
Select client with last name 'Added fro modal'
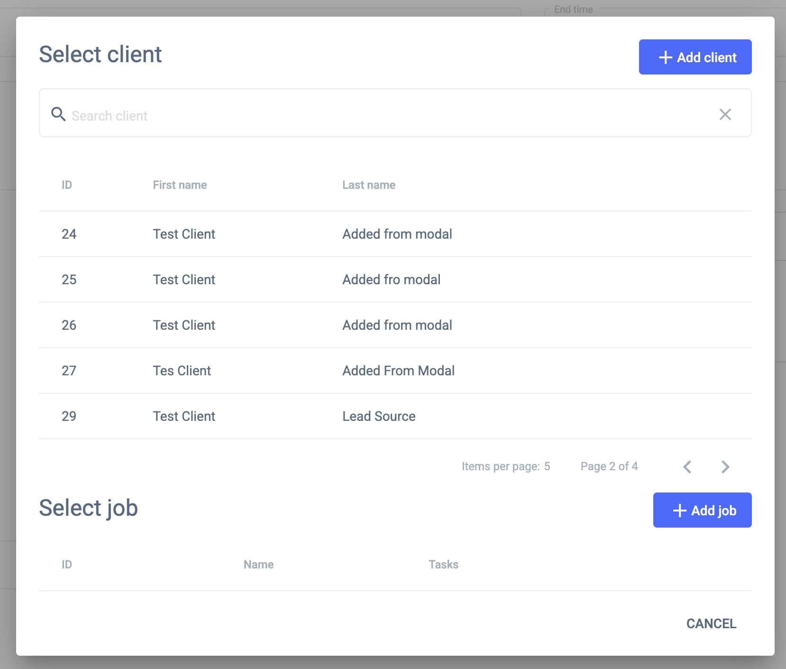(392, 279)
